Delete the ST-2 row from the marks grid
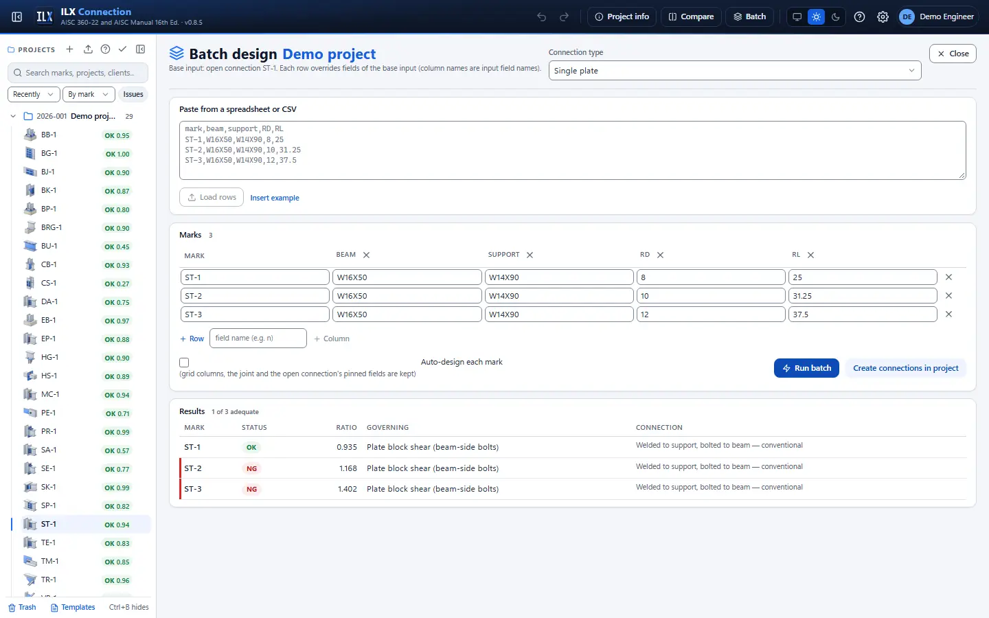 (x=948, y=296)
